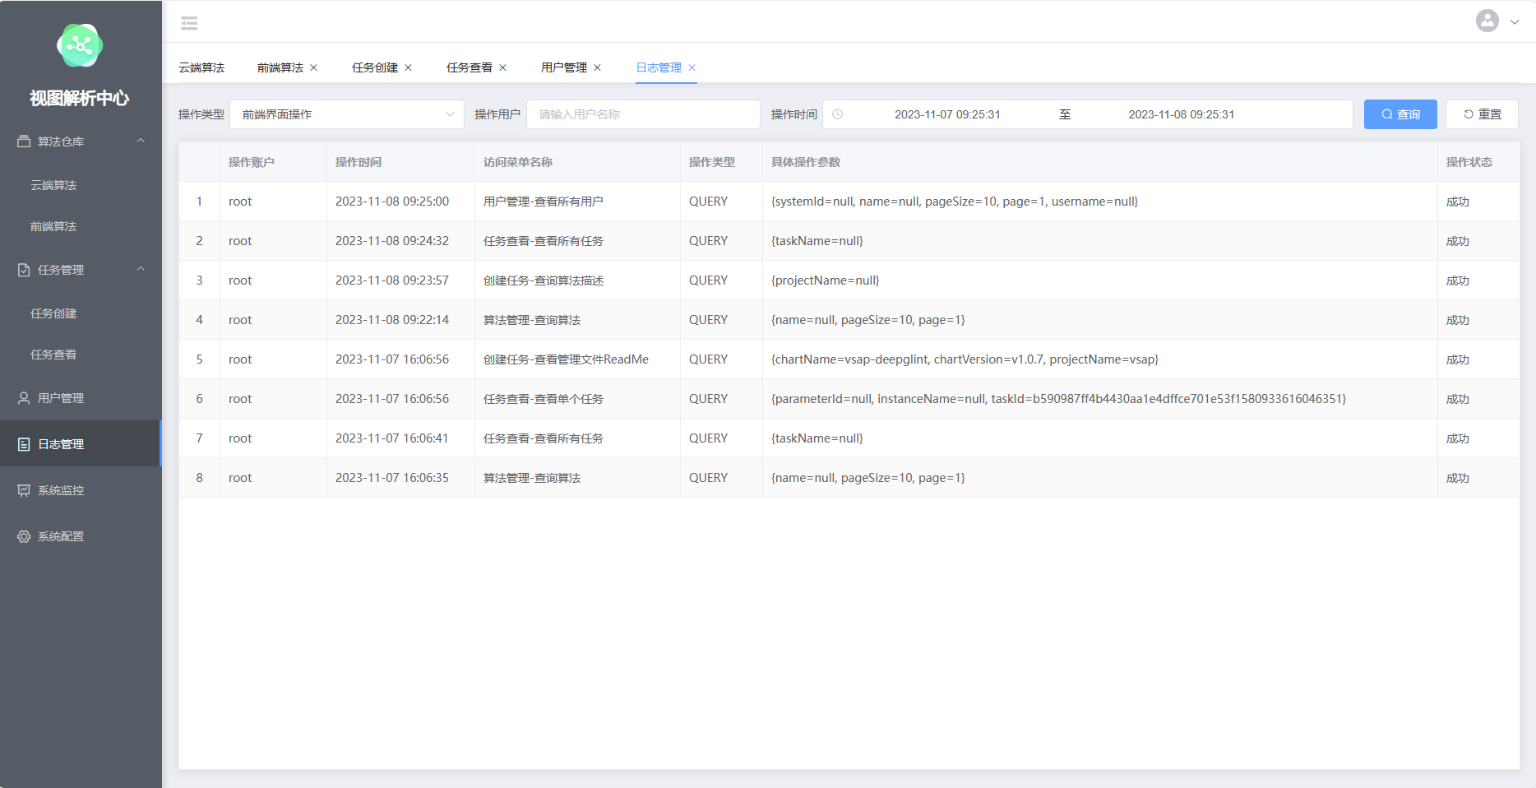1536x788 pixels.
Task: Click the 日志管理 log icon
Action: [24, 444]
